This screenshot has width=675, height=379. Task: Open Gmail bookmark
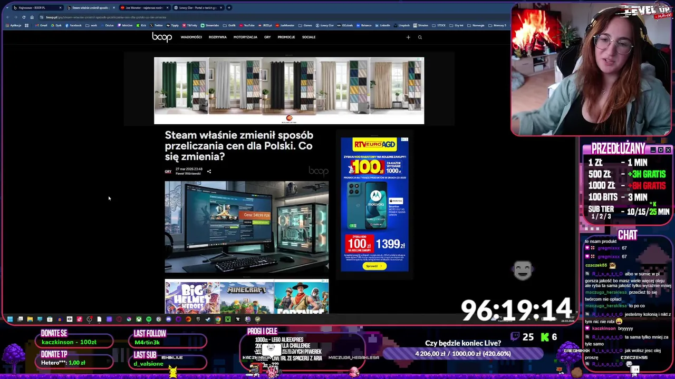coord(41,25)
